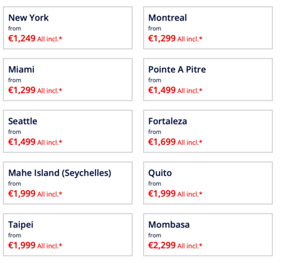Open the New York destination card

tap(68, 28)
